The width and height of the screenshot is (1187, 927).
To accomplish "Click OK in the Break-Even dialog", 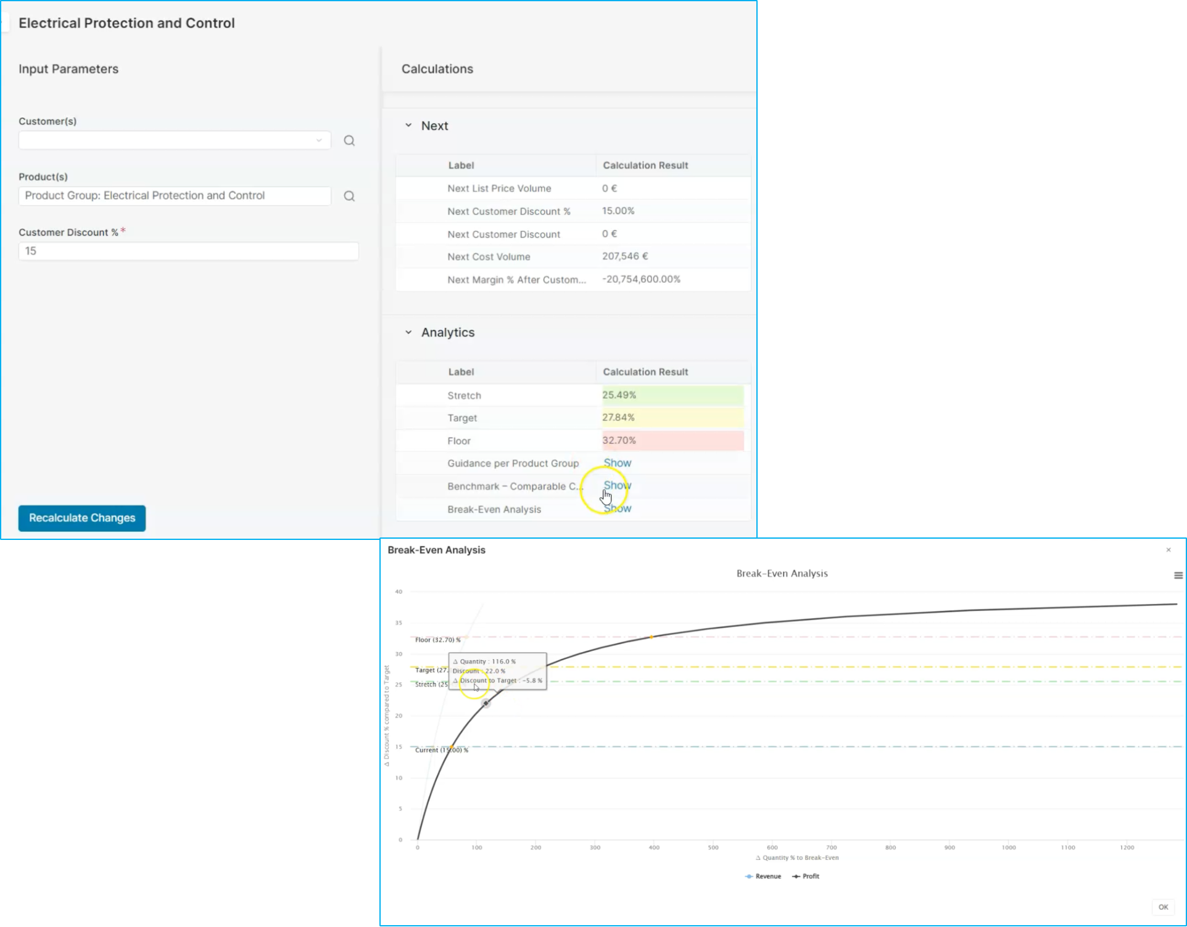I will (1163, 907).
